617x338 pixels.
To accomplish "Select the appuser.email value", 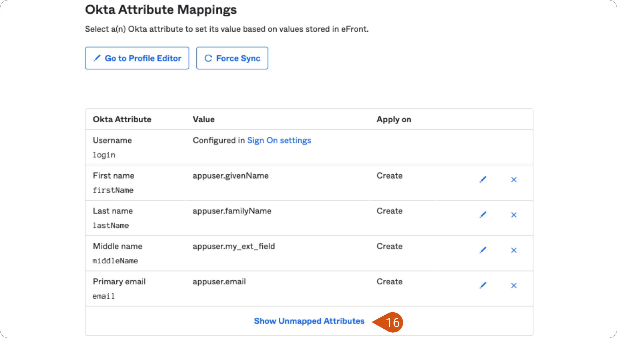I will [x=219, y=282].
